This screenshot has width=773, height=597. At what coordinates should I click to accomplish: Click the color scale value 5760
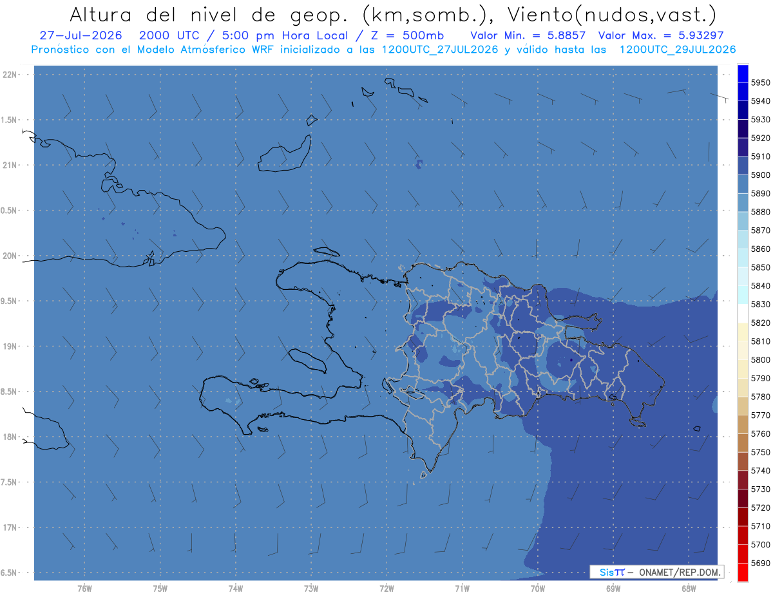point(760,434)
